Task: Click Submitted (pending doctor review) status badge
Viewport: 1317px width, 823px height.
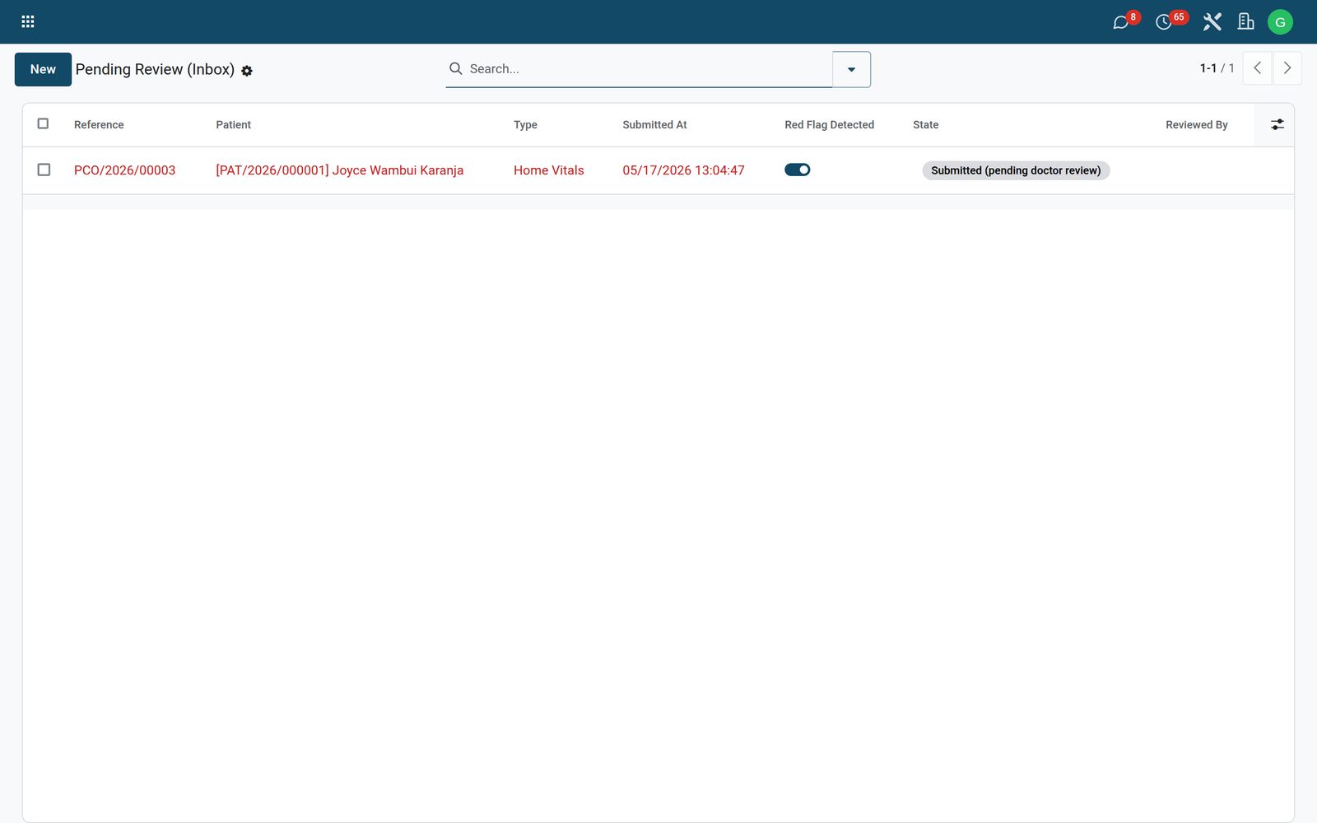Action: coord(1016,170)
